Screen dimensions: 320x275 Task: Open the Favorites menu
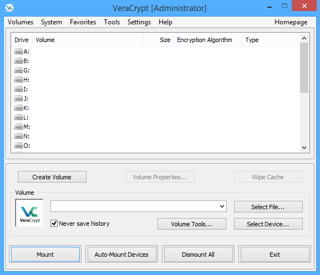click(83, 22)
